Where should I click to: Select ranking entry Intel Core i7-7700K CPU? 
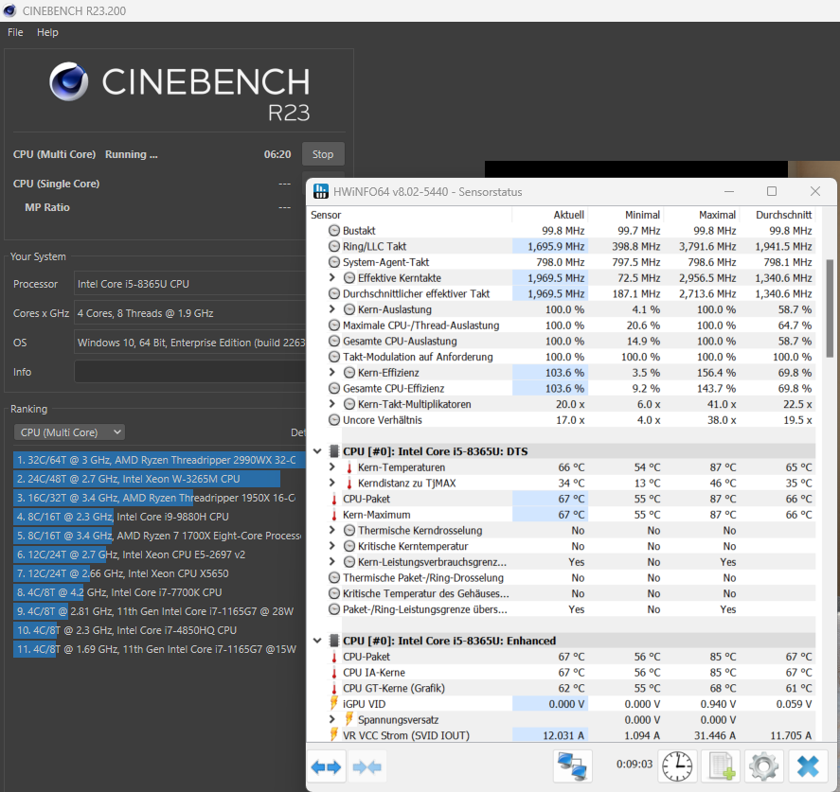pyautogui.click(x=159, y=592)
